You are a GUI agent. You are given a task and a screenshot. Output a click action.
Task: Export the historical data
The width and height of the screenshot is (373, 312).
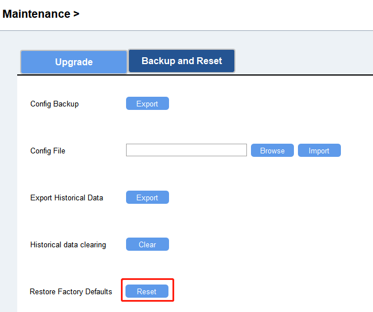pos(147,198)
